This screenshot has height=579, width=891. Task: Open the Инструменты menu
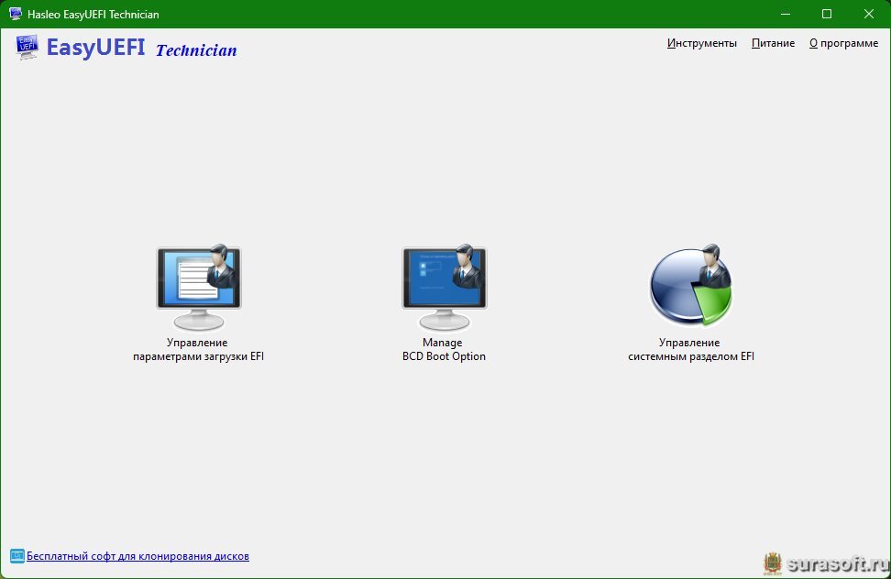click(x=702, y=43)
